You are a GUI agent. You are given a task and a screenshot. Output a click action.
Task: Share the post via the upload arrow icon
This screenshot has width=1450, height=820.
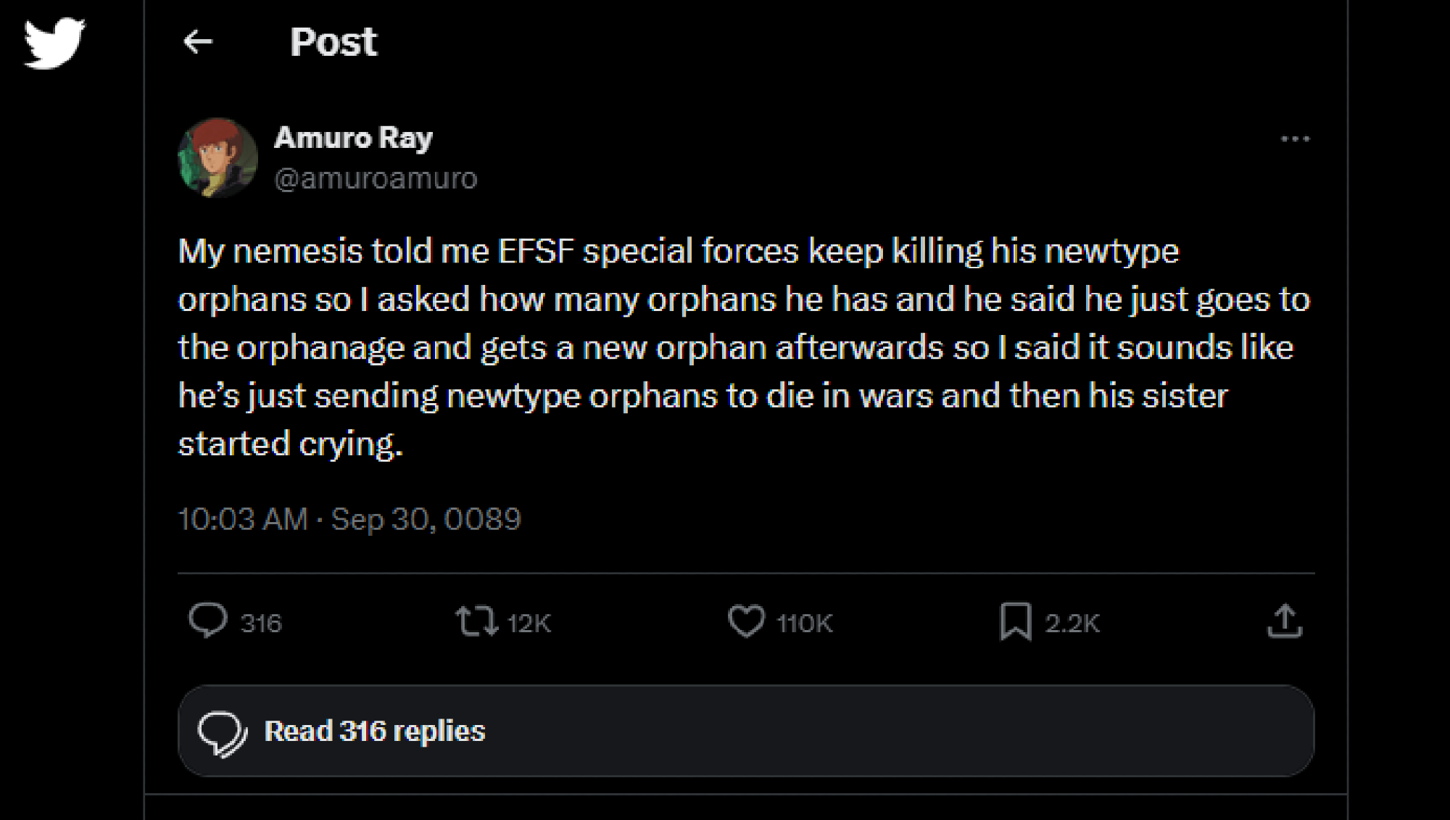[x=1285, y=621]
